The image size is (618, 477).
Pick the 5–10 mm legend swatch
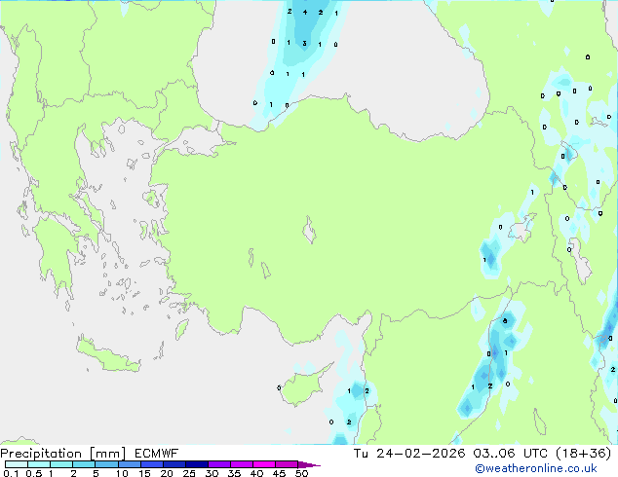pyautogui.click(x=106, y=464)
